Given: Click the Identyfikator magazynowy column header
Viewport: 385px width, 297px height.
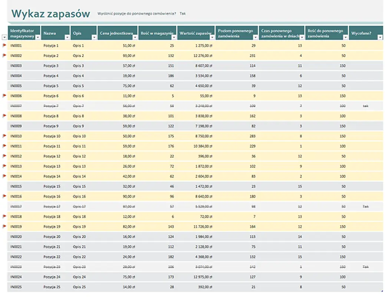Looking at the screenshot, I should (22, 33).
